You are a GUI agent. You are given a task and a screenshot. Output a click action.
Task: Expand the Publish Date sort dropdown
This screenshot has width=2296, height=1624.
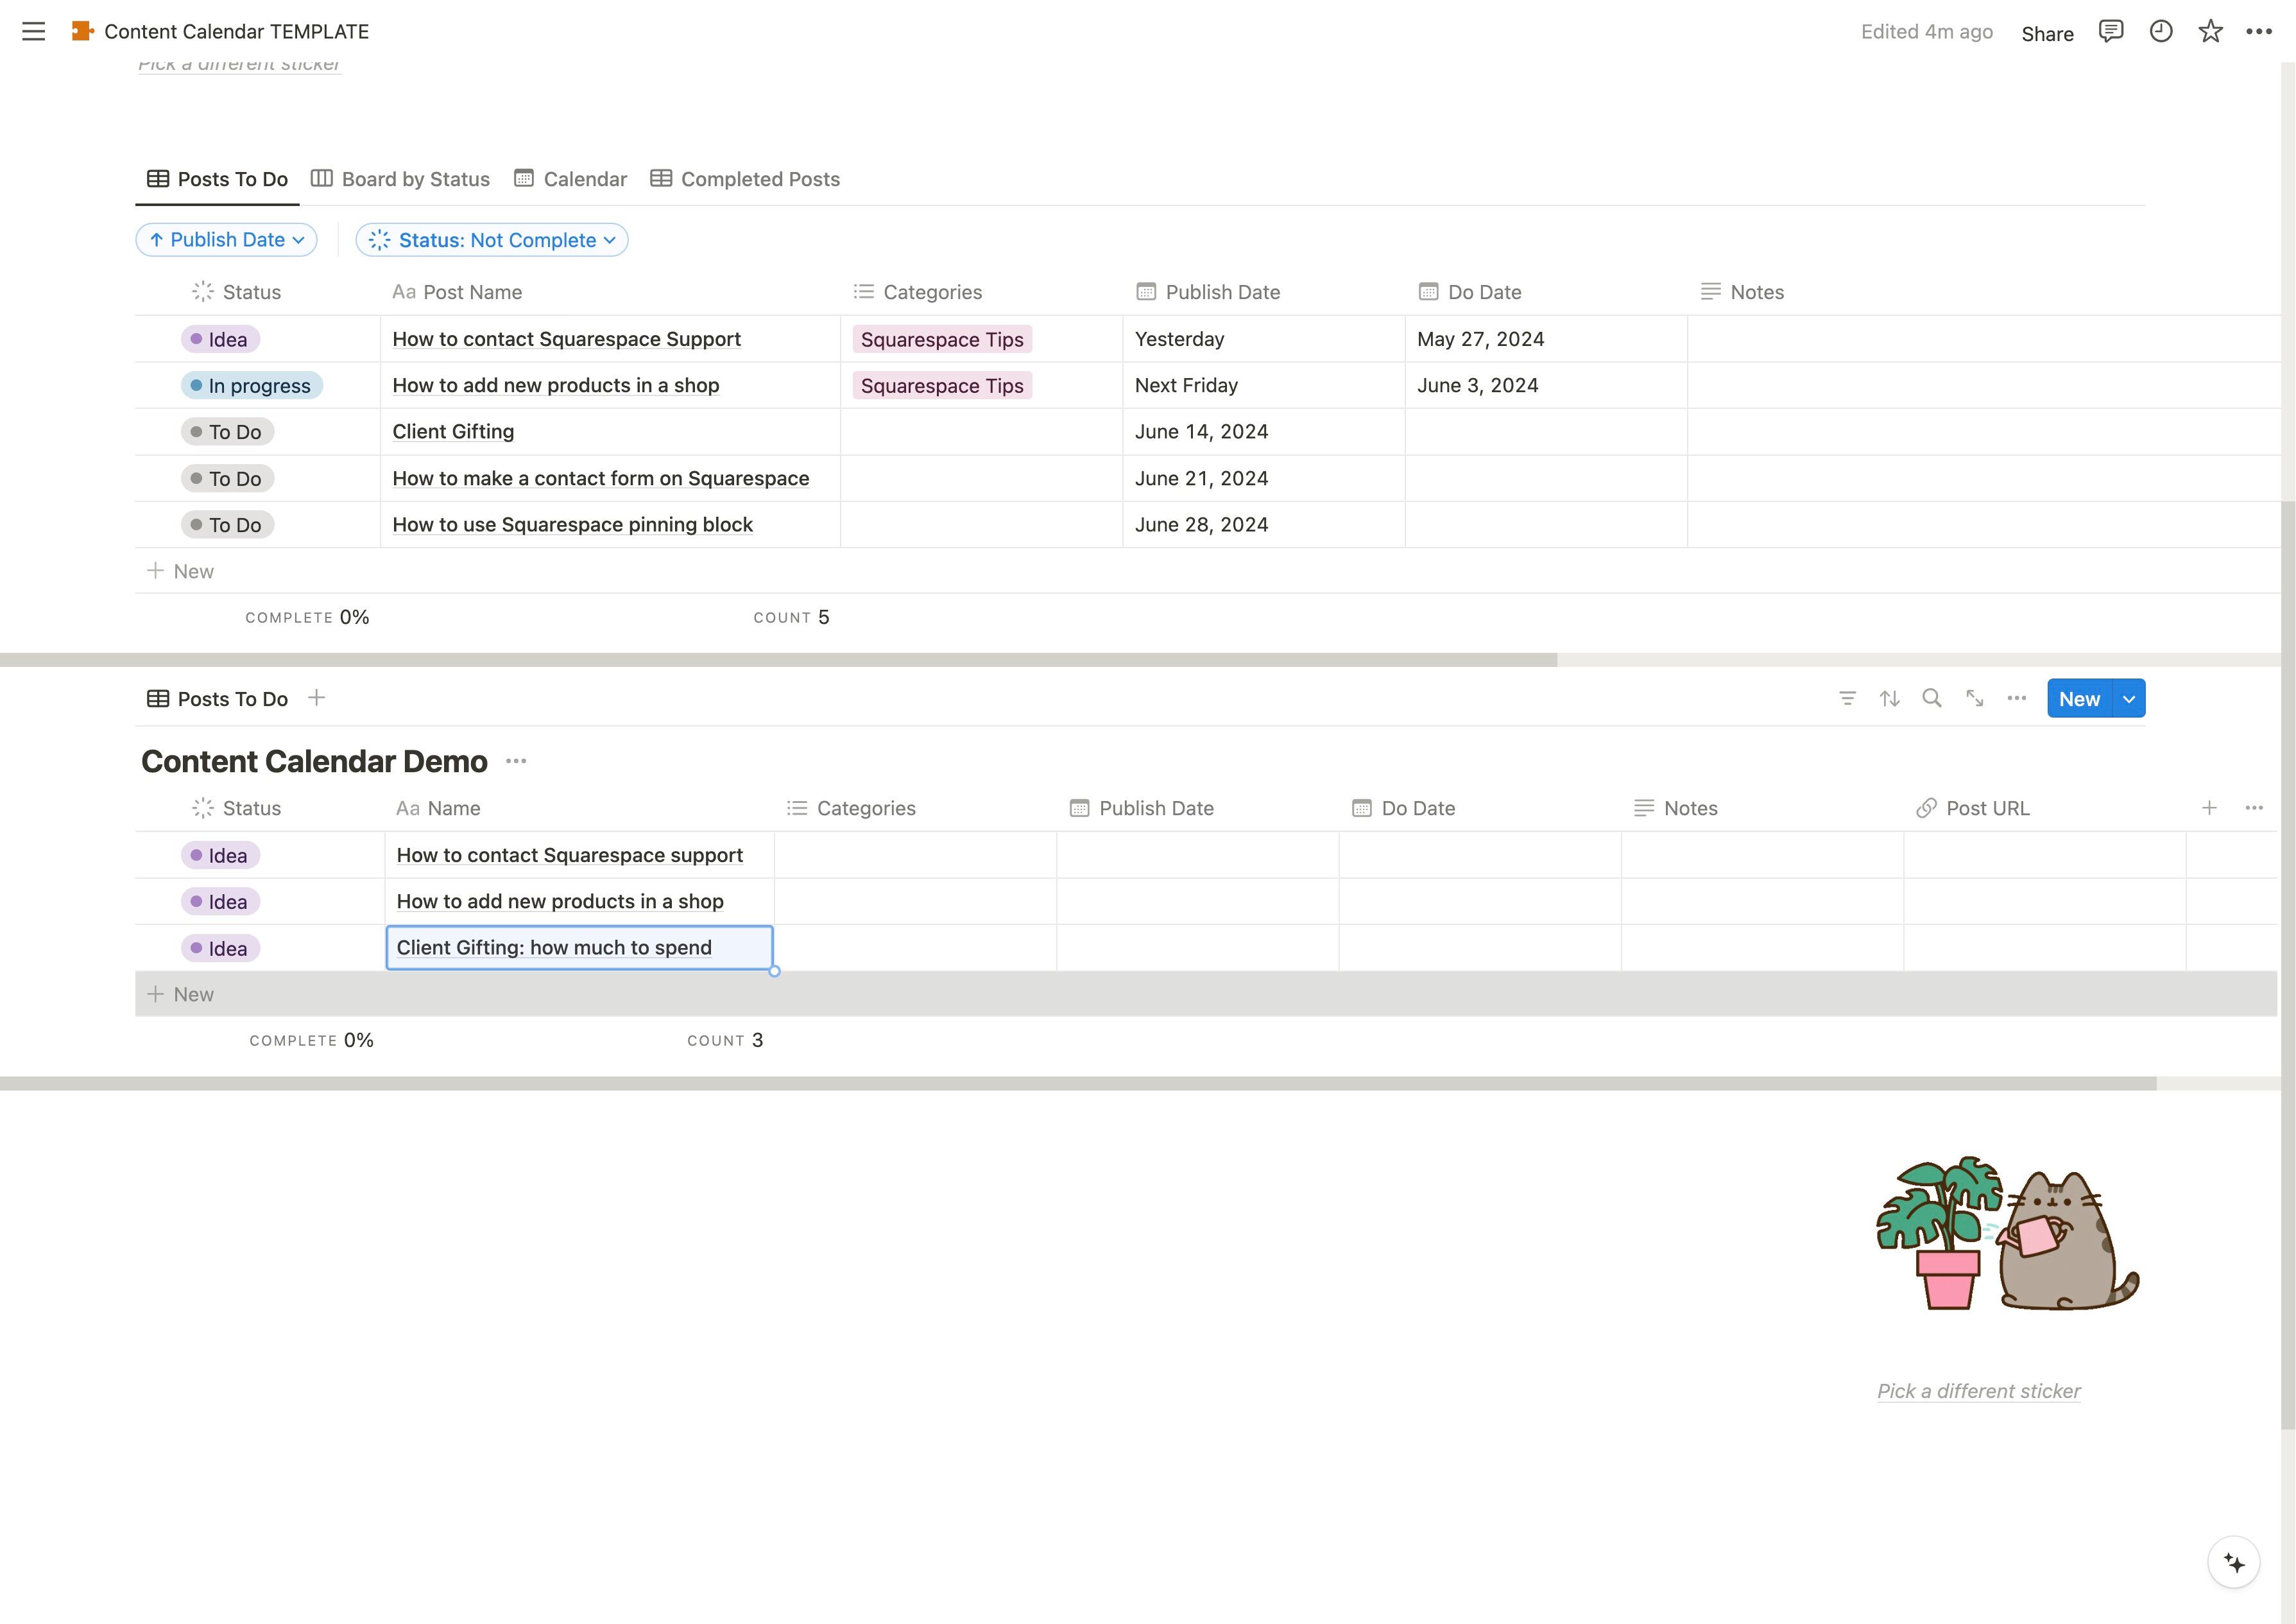[227, 240]
